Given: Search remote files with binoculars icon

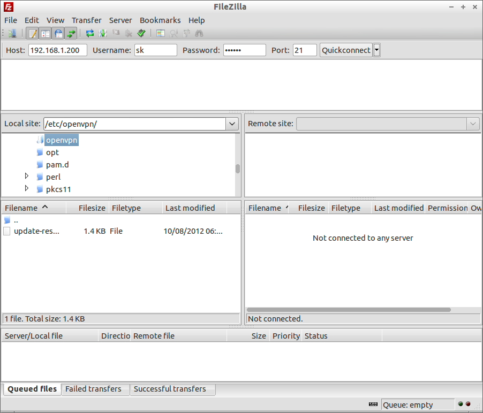Looking at the screenshot, I should pyautogui.click(x=199, y=33).
